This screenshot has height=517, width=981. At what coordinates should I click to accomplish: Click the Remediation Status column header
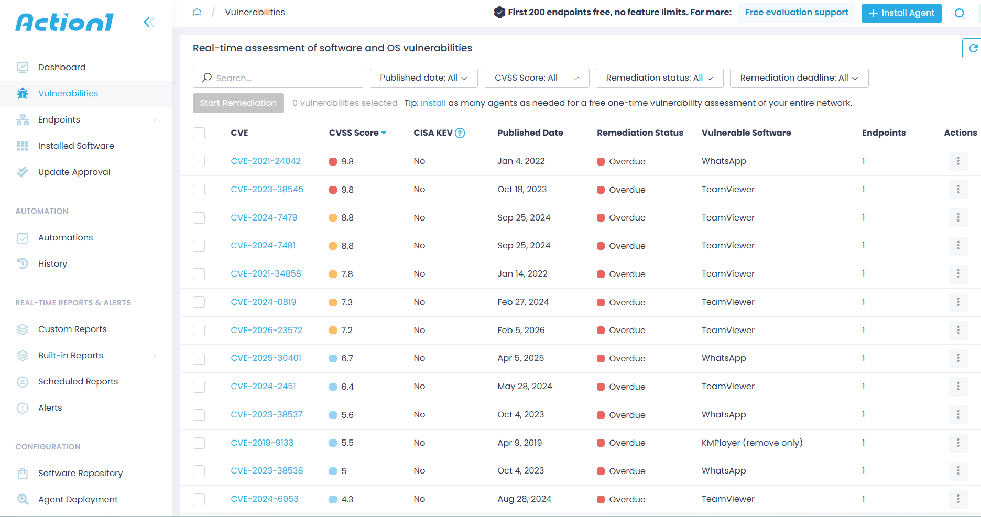[640, 133]
